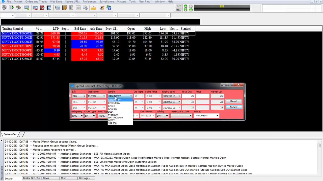Image resolution: width=323 pixels, height=181 pixels.
Task: Click the greyed-out square toolbar icon
Action: click(78, 8)
